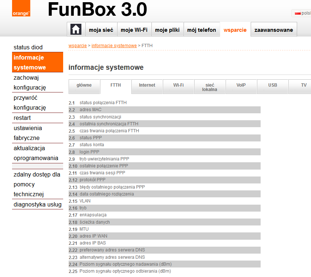Screen dimensions: 311x277
Task: Select restart in the sidebar
Action: 22,118
